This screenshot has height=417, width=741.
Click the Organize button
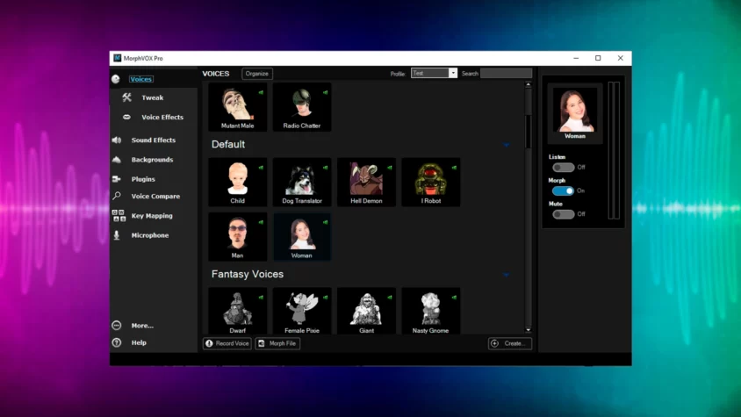257,74
